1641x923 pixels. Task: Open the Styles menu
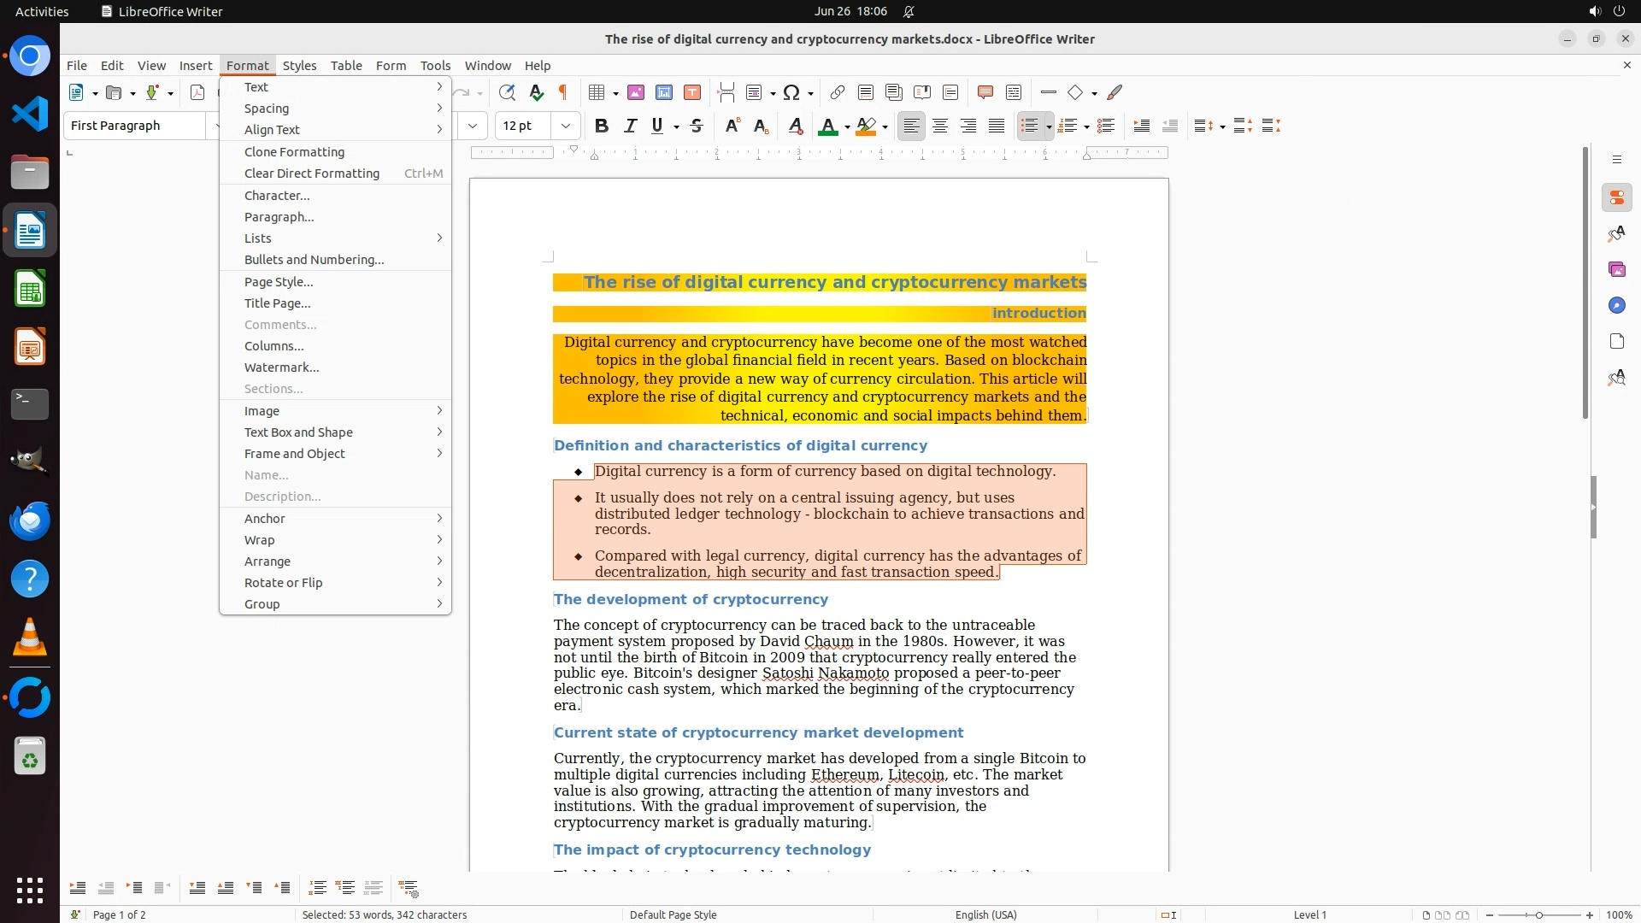click(299, 65)
